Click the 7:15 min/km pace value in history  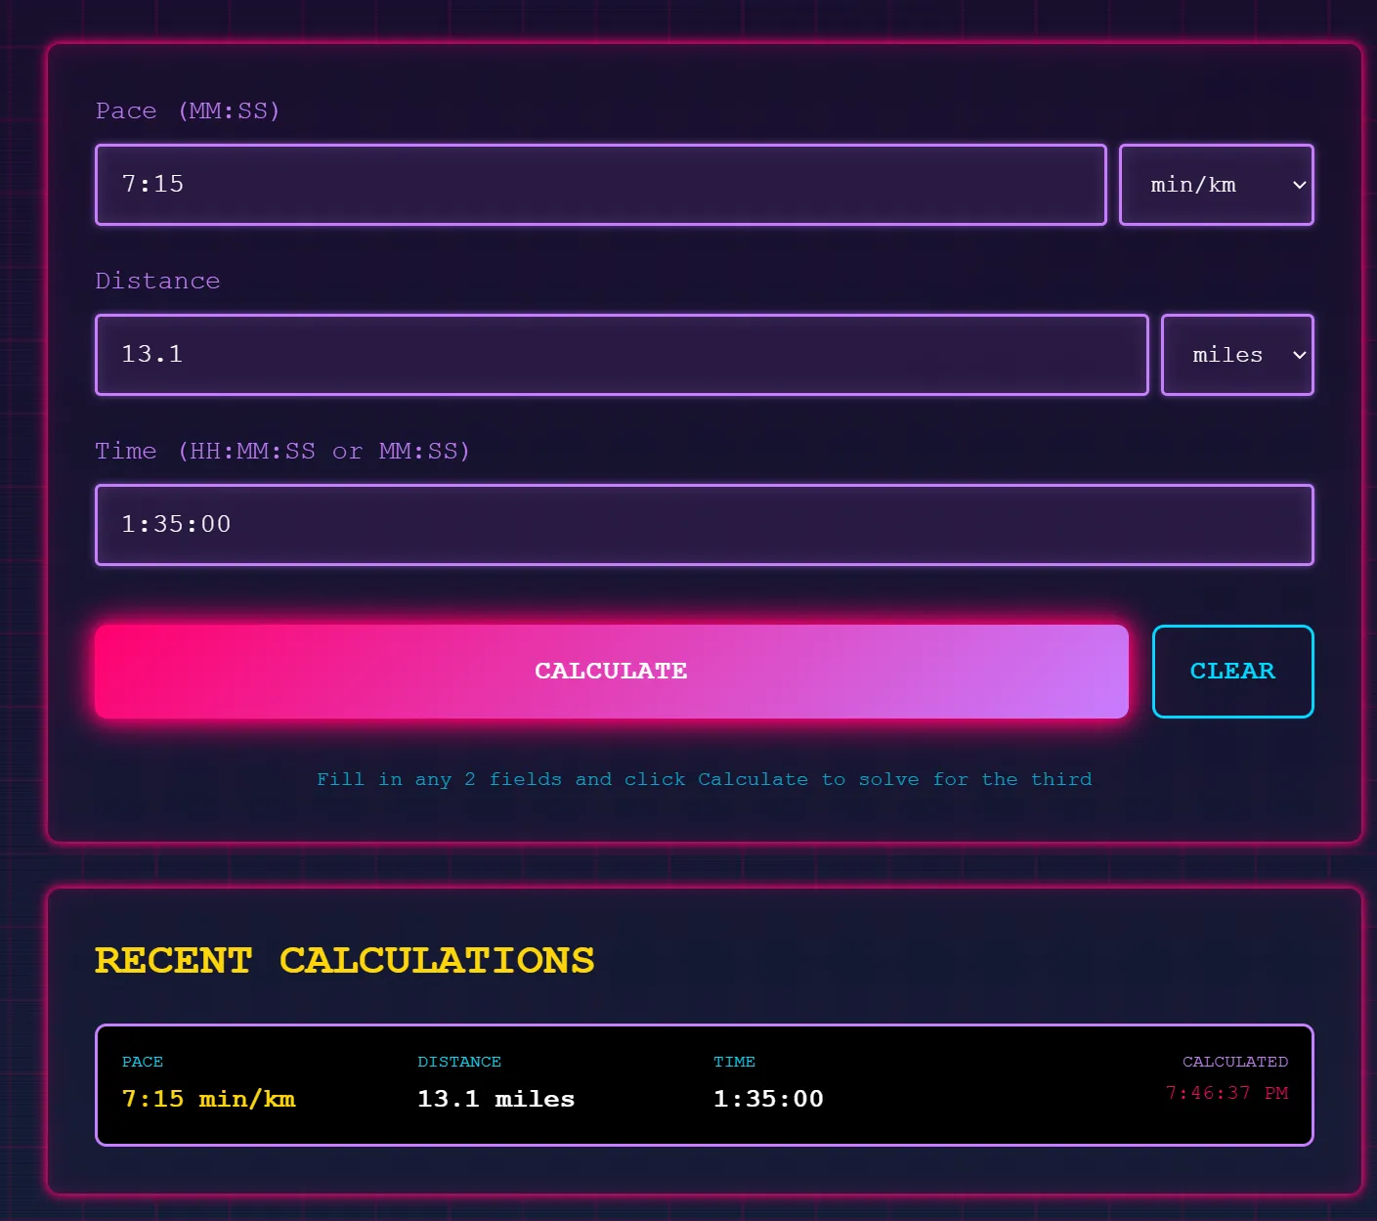tap(209, 1098)
